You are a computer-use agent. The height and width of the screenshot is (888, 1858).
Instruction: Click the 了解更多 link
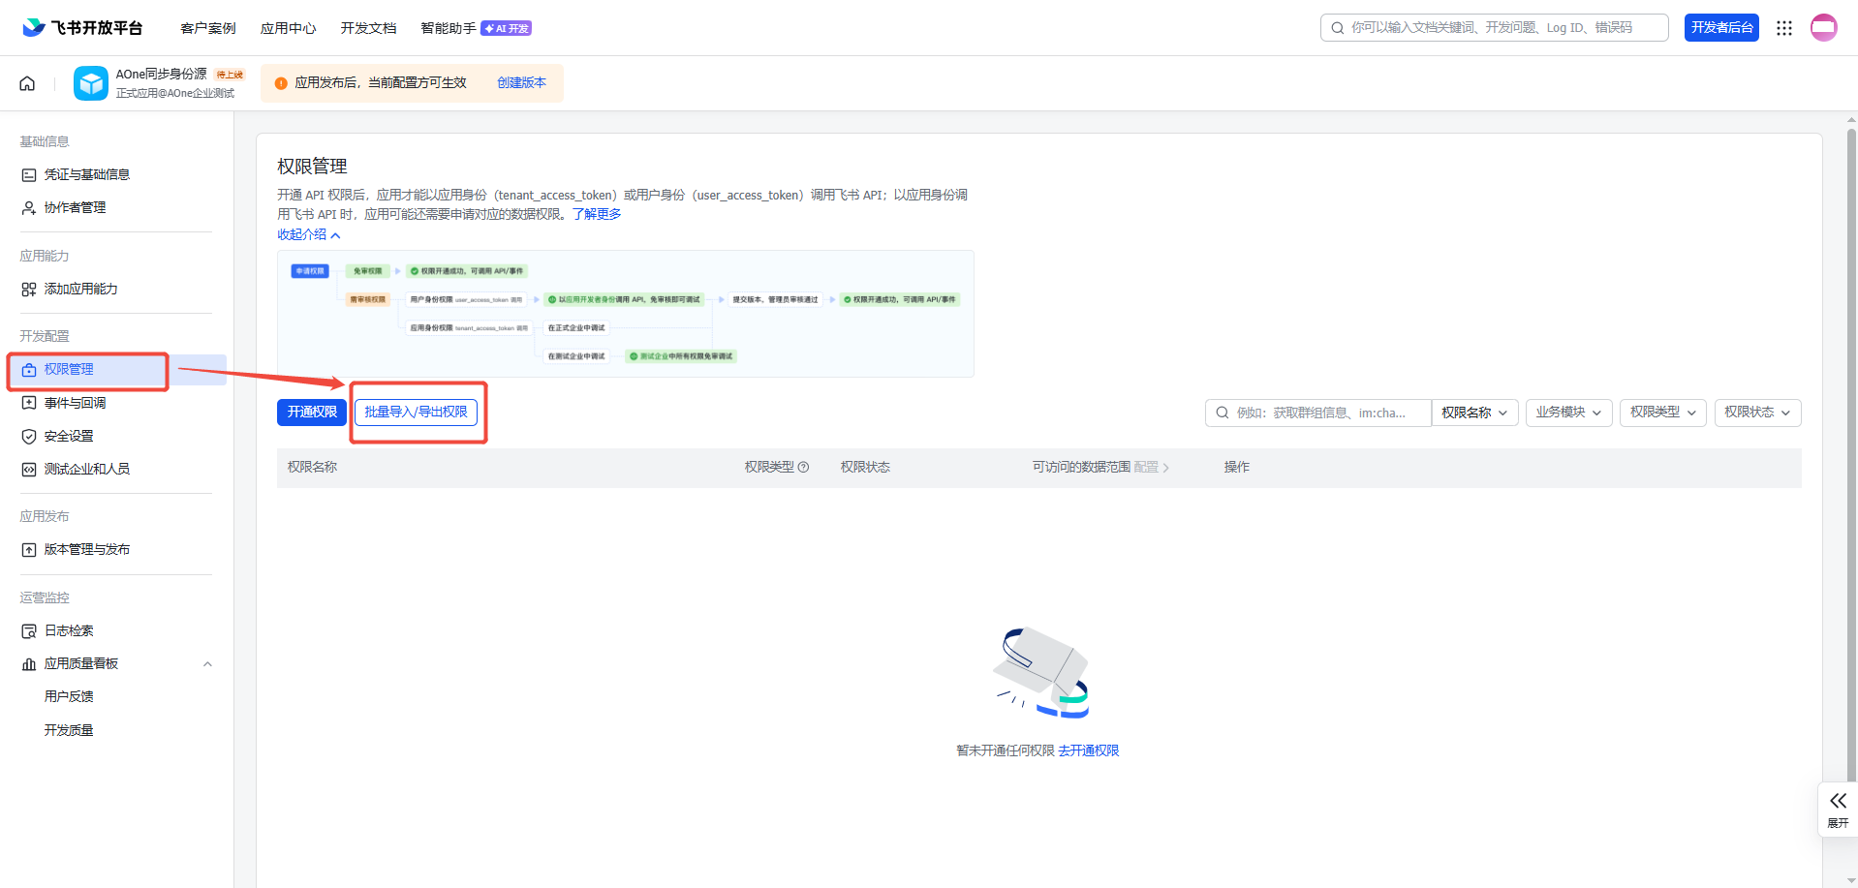pos(597,214)
